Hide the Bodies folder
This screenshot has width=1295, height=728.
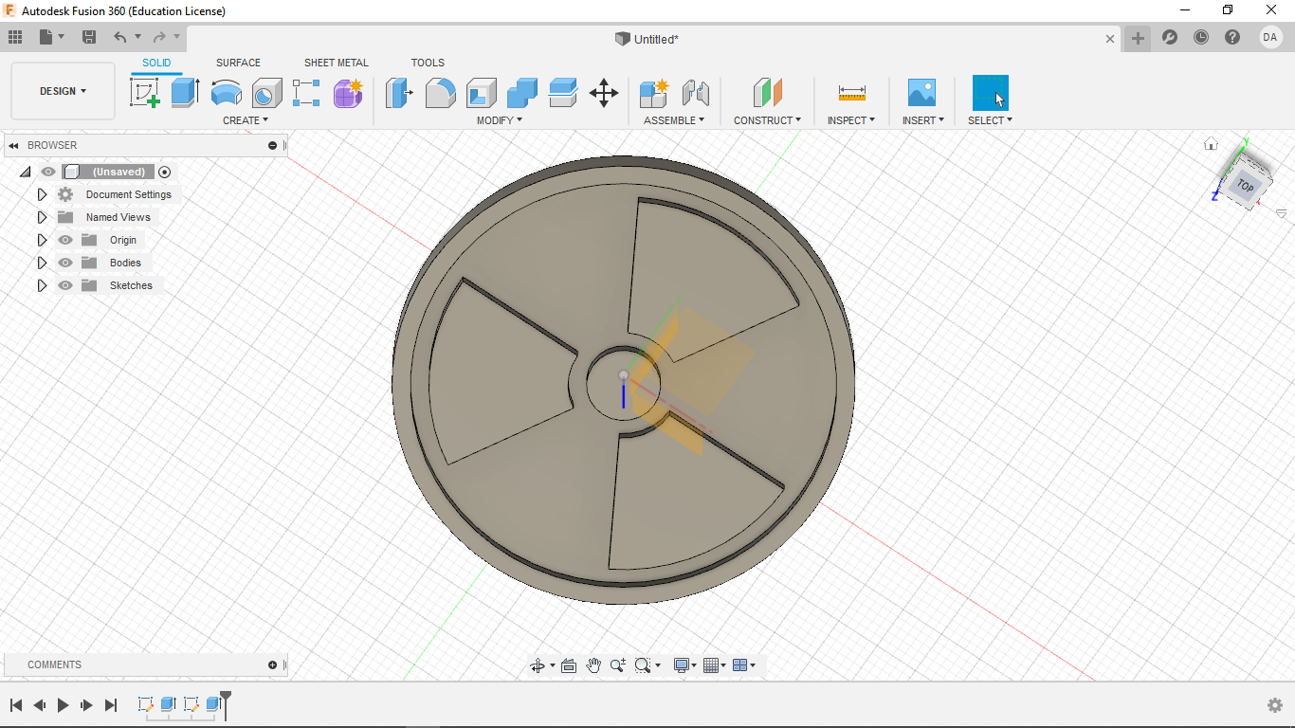point(65,263)
